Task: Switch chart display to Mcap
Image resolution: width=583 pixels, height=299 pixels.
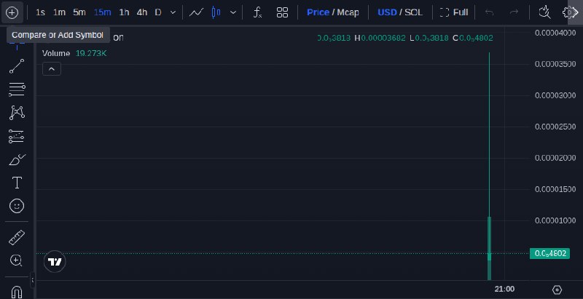Action: (348, 12)
